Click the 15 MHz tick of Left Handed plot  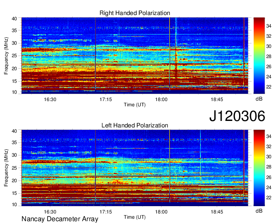pos(14,193)
